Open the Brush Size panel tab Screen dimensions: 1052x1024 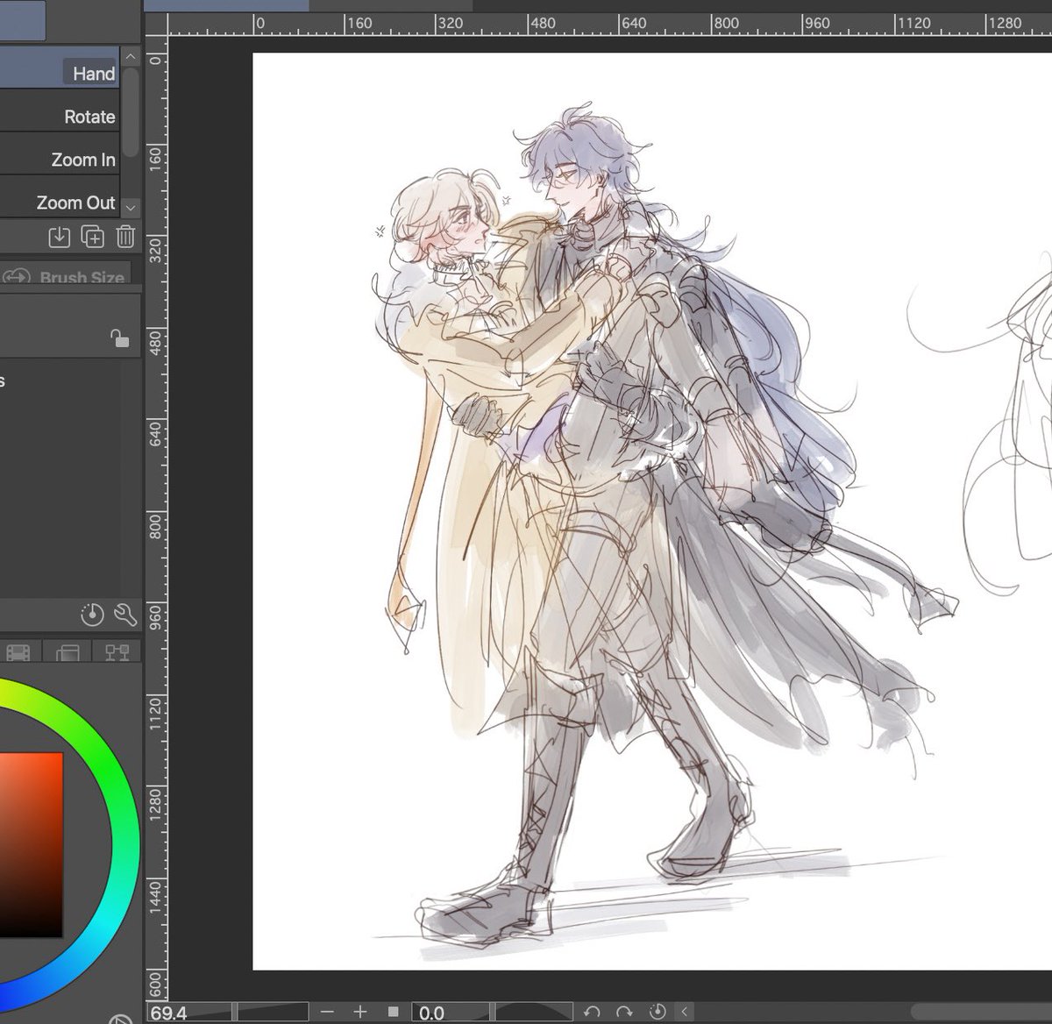(66, 274)
